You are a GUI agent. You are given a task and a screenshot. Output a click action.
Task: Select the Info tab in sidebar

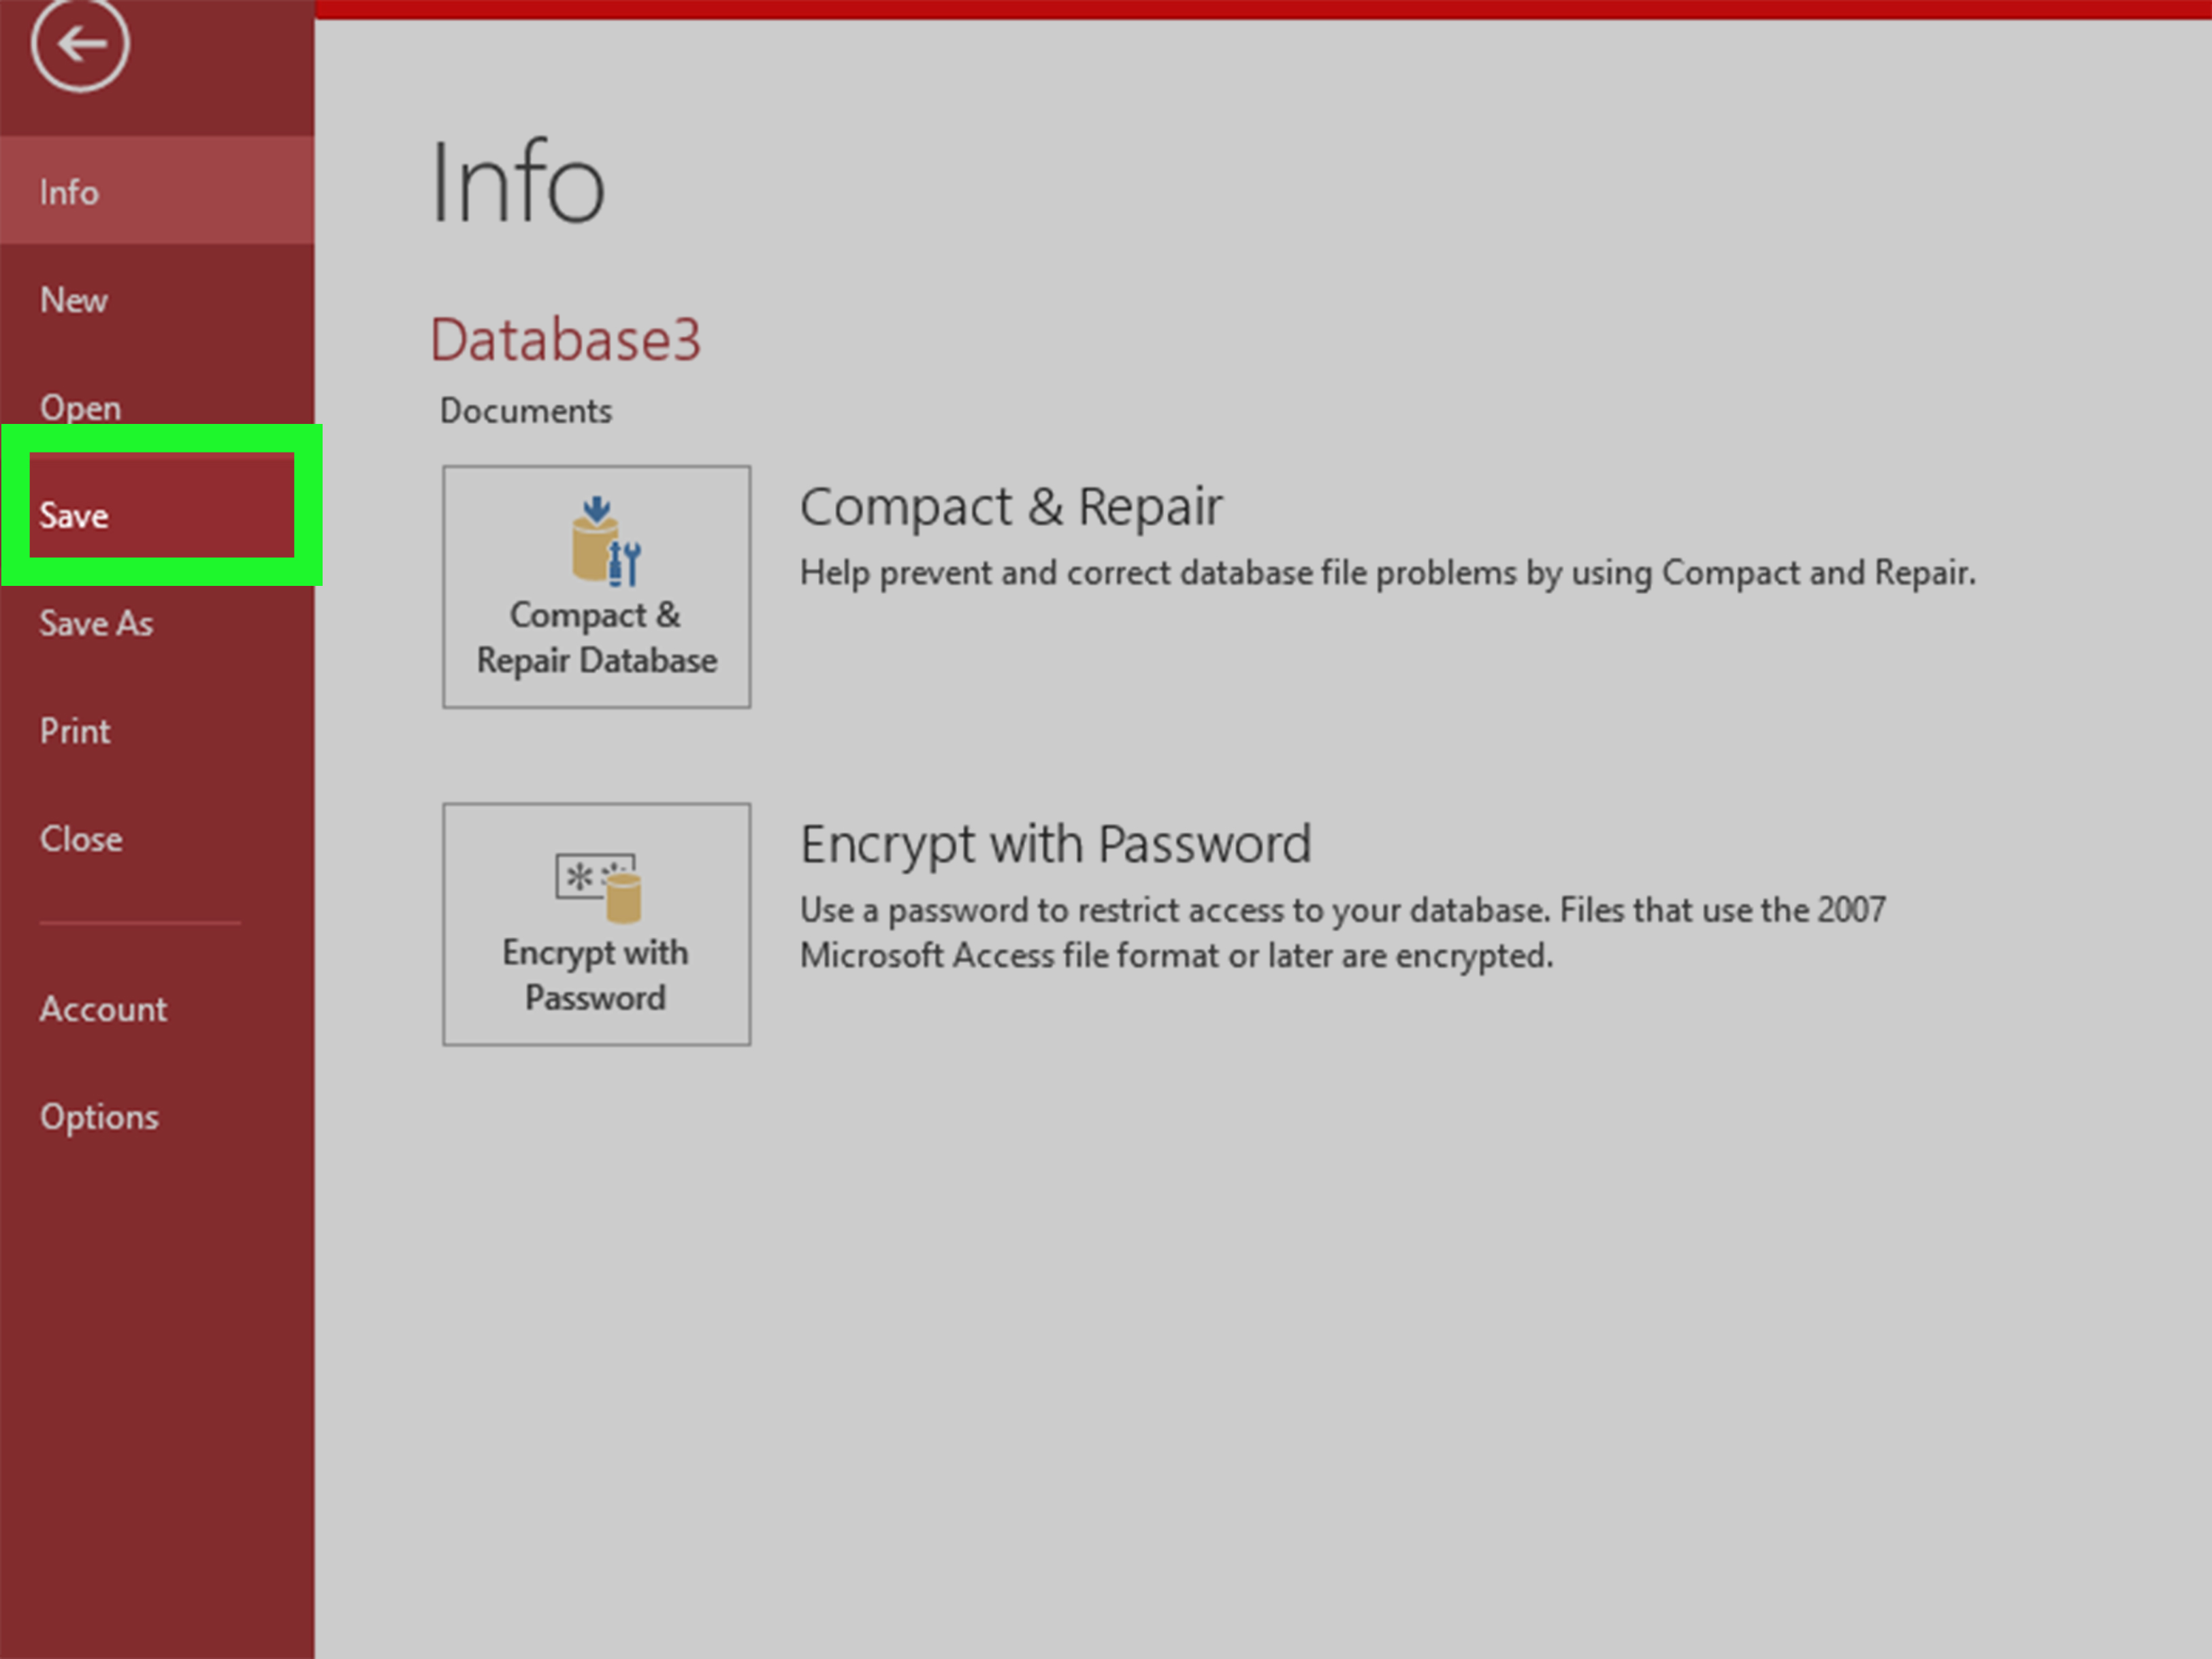point(70,192)
